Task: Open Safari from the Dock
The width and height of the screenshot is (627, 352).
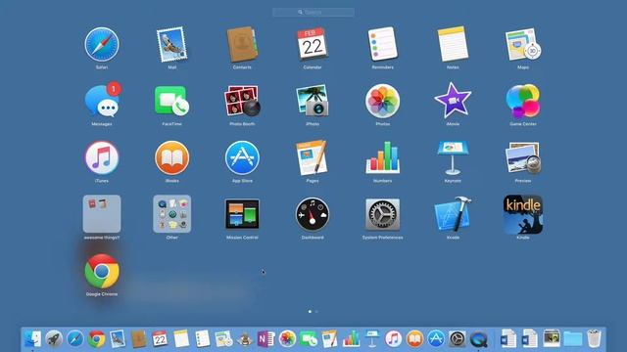Action: click(75, 339)
